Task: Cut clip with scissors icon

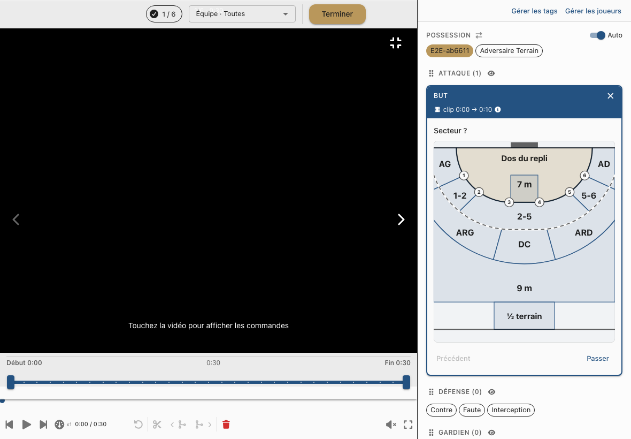Action: tap(157, 425)
